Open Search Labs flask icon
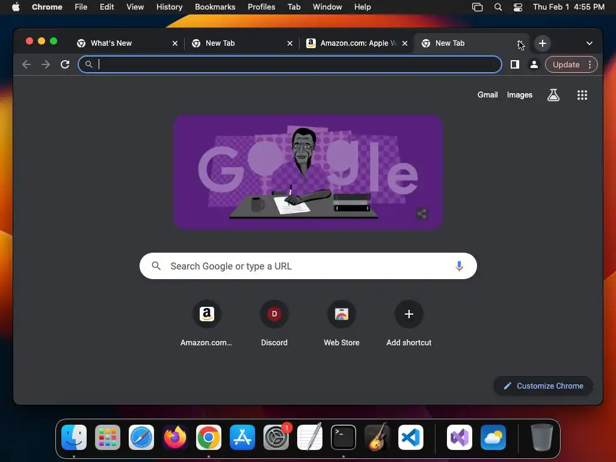Screen dimensions: 616x462 [553, 94]
